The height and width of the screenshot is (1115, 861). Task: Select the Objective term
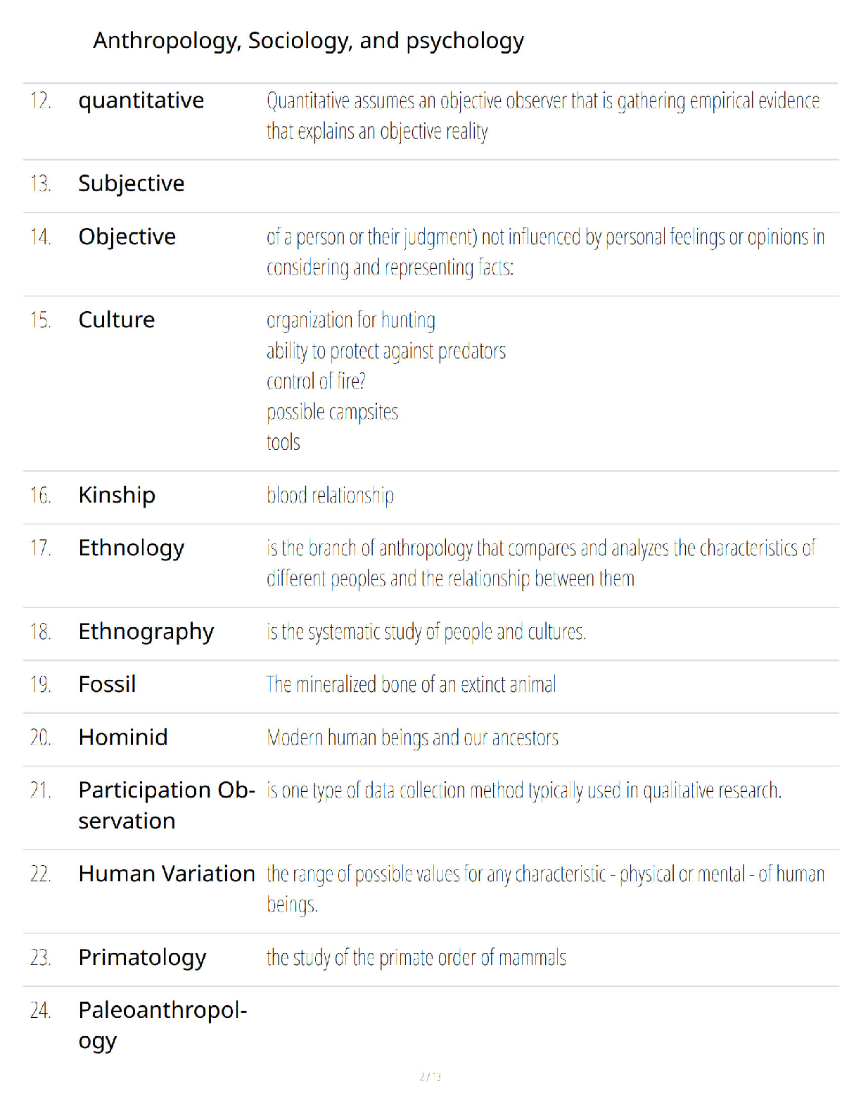point(127,237)
